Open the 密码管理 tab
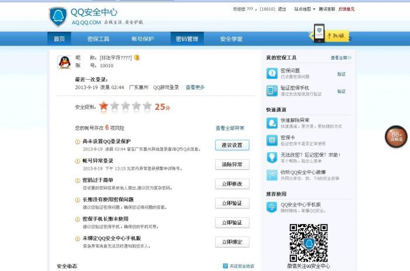 click(187, 39)
